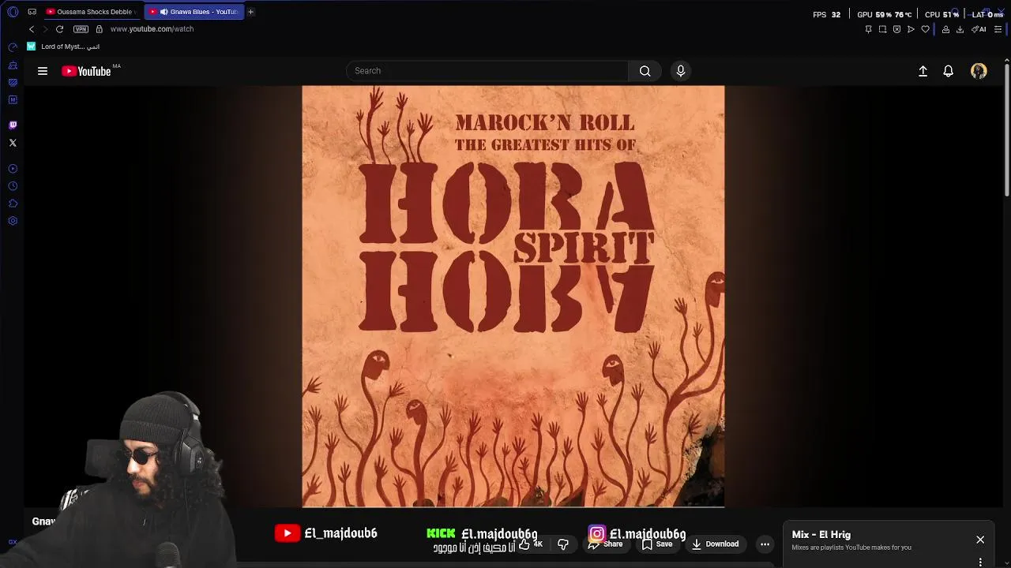Open browser profile icon in toolbar

tap(945, 29)
